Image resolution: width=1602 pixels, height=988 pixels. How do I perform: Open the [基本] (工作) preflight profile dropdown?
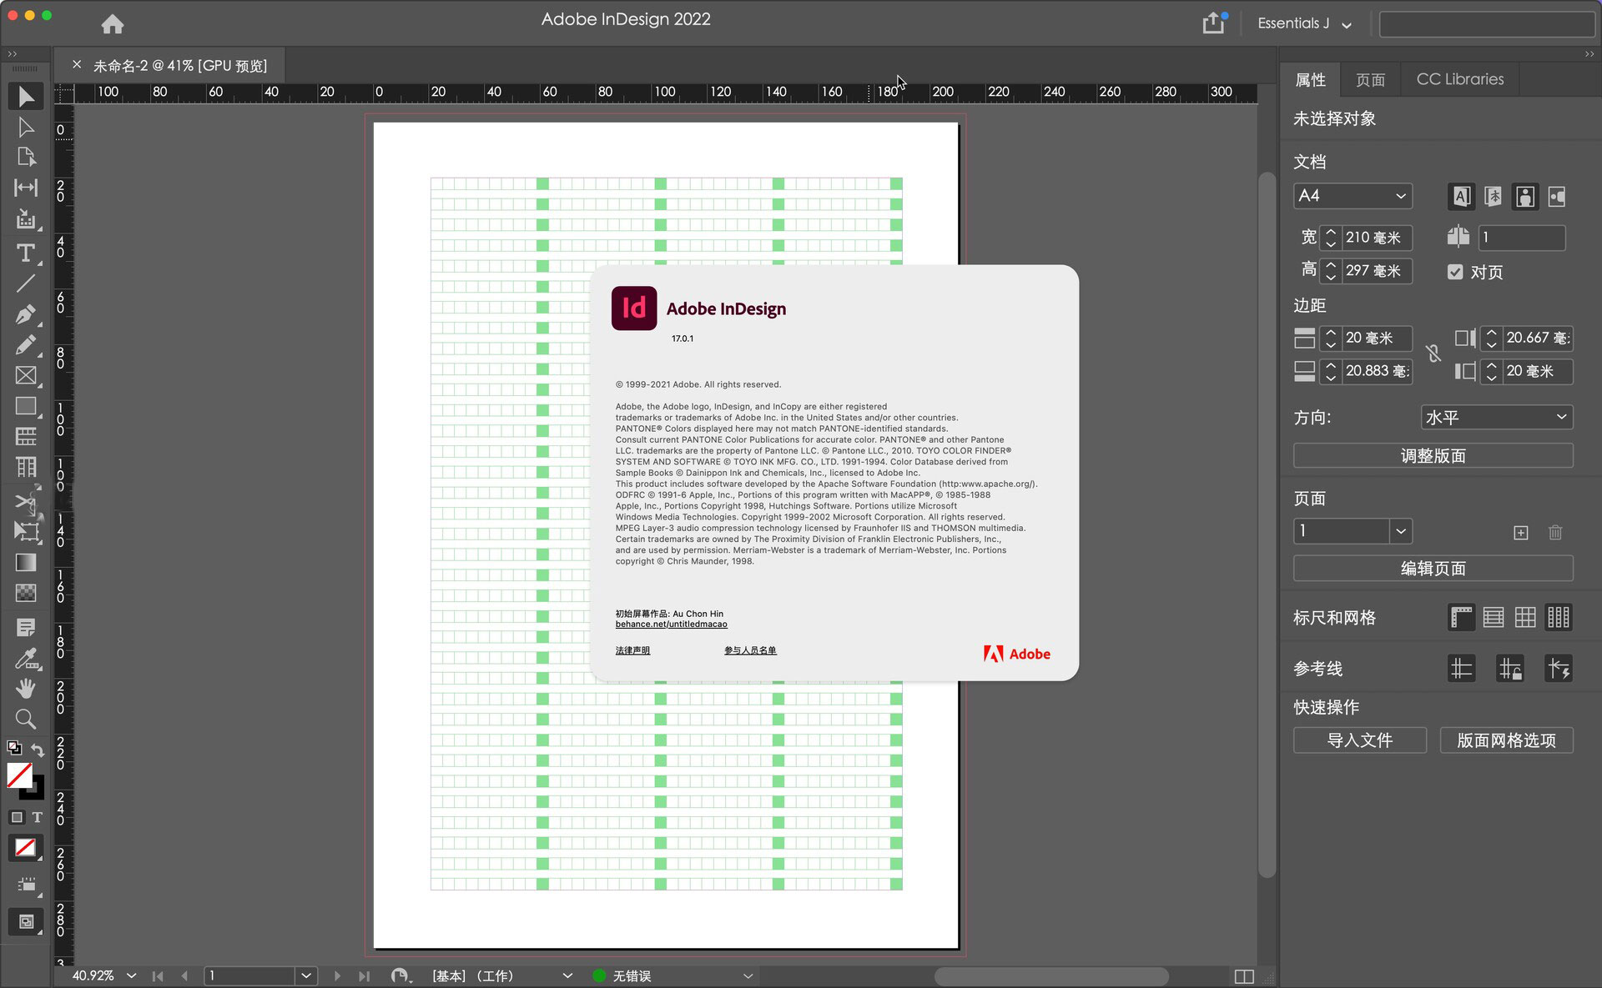[567, 975]
